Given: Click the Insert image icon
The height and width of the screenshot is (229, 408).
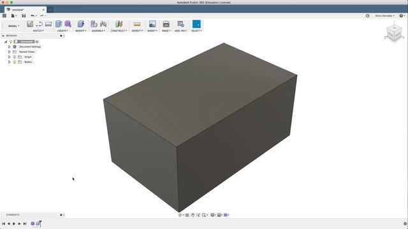Looking at the screenshot, I should click(152, 24).
